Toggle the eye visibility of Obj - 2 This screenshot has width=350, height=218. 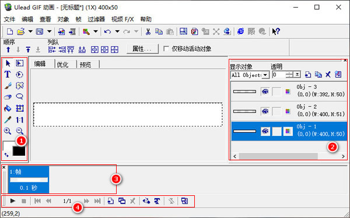click(265, 111)
